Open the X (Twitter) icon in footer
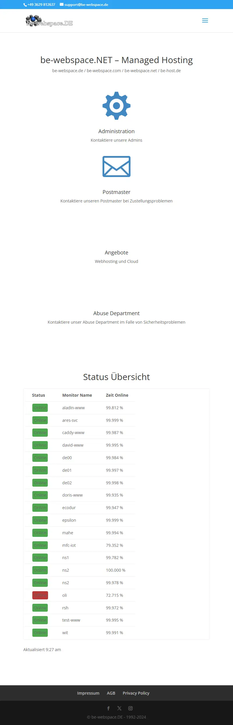Image resolution: width=233 pixels, height=725 pixels. 119,708
